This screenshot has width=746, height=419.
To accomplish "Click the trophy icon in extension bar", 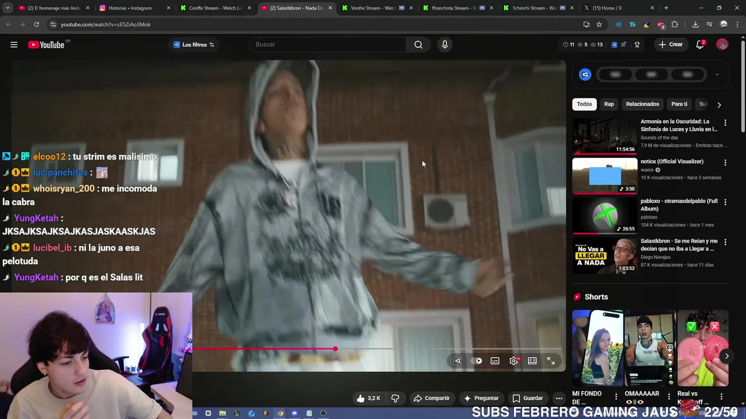I will point(637,45).
